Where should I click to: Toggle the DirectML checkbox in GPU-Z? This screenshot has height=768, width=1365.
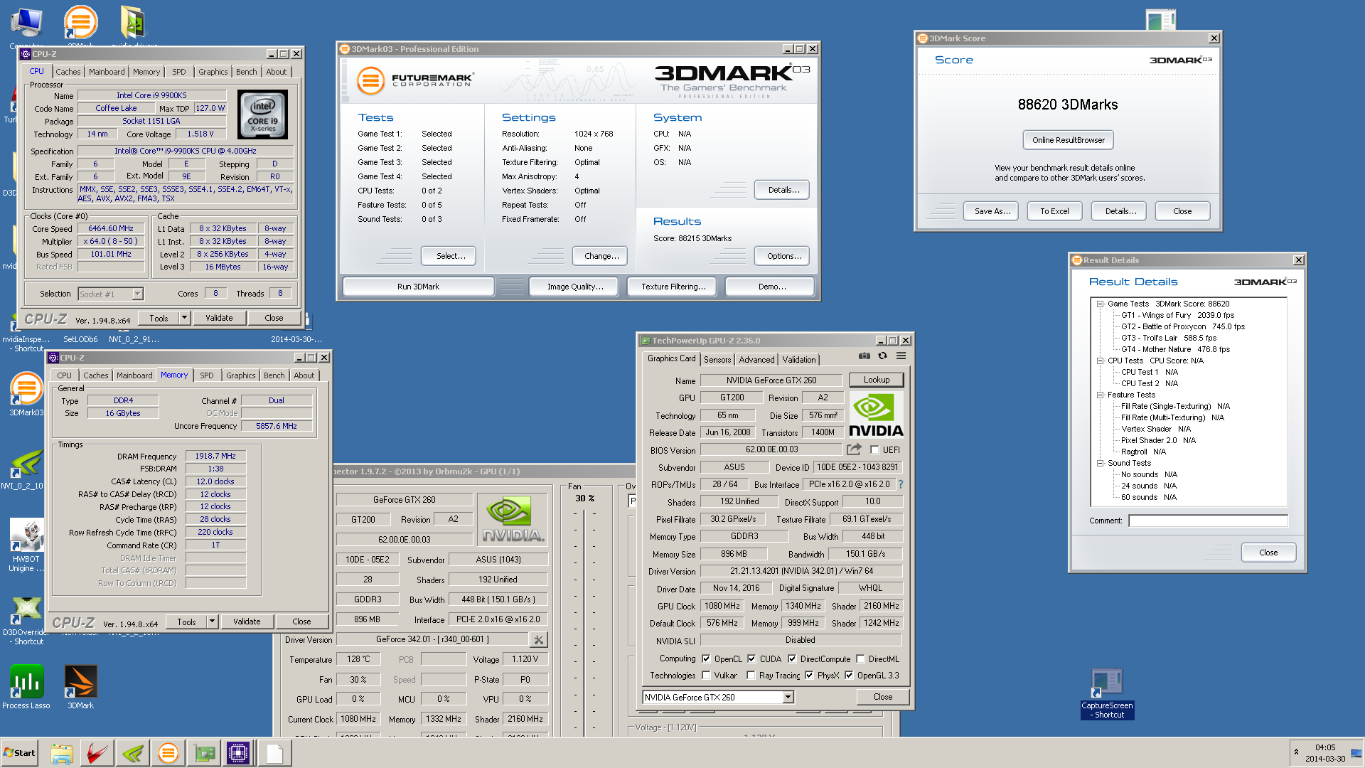[860, 659]
